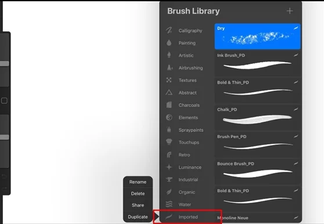Choose the Airbrushing set icon
Viewport: 324px width, 224px height.
pyautogui.click(x=170, y=67)
